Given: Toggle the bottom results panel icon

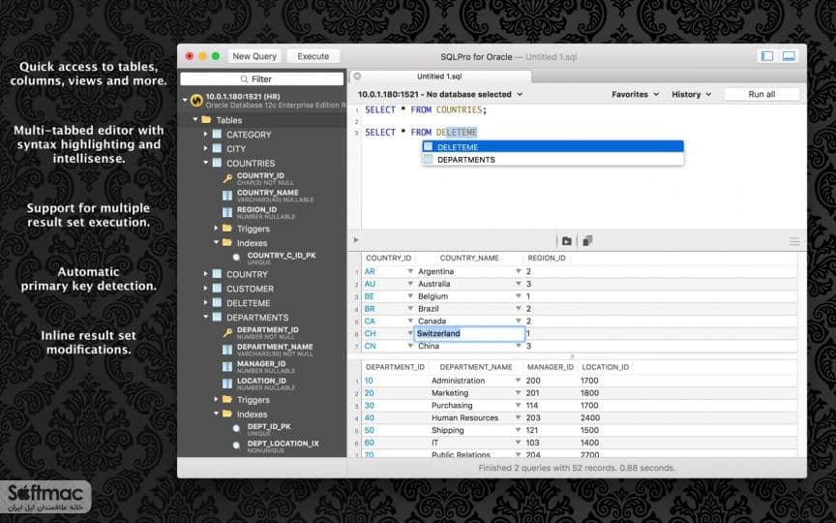Looking at the screenshot, I should (x=789, y=56).
